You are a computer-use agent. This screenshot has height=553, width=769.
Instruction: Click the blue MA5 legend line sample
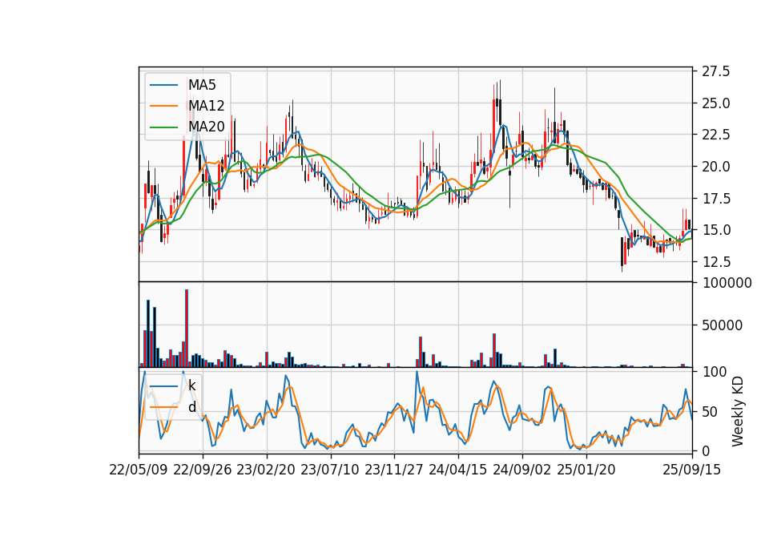point(163,85)
